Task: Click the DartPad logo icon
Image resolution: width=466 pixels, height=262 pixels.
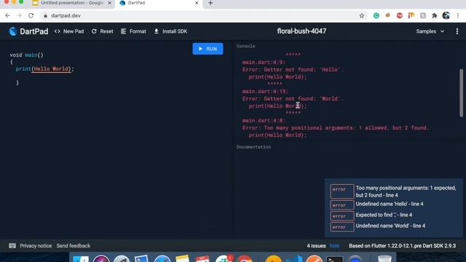Action: (x=13, y=31)
